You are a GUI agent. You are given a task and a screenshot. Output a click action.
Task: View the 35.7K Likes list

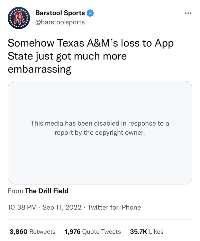pyautogui.click(x=147, y=231)
